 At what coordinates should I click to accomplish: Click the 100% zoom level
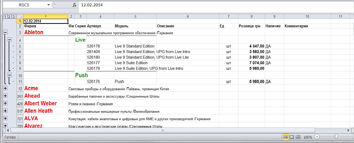[308, 137]
